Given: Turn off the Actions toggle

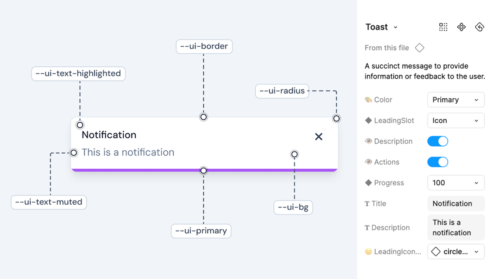Looking at the screenshot, I should click(x=437, y=162).
